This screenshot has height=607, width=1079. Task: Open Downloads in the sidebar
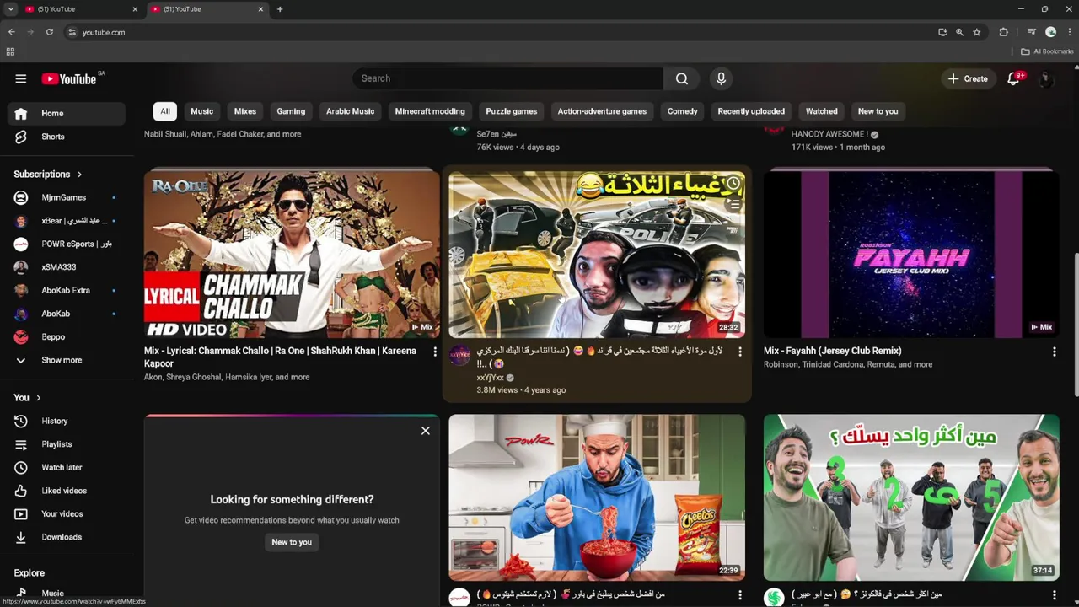click(66, 537)
